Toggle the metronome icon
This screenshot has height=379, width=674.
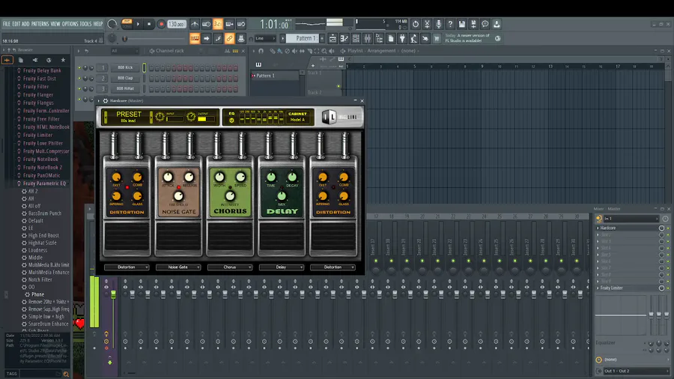click(195, 24)
